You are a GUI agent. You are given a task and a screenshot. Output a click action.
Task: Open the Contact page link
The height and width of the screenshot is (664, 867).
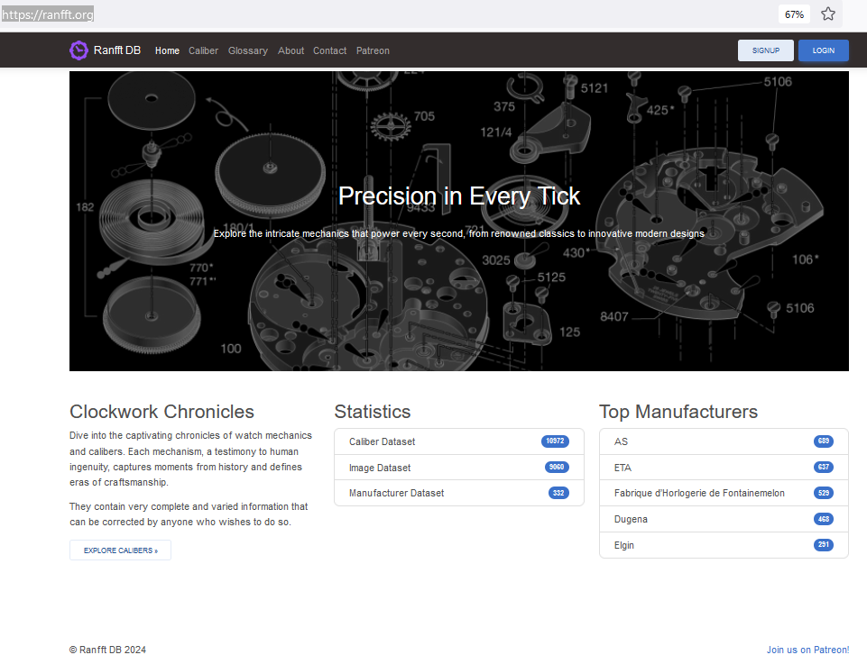point(329,50)
